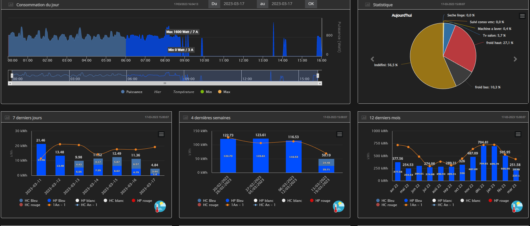Click the Tv salon 5,7 % label

tap(494, 35)
